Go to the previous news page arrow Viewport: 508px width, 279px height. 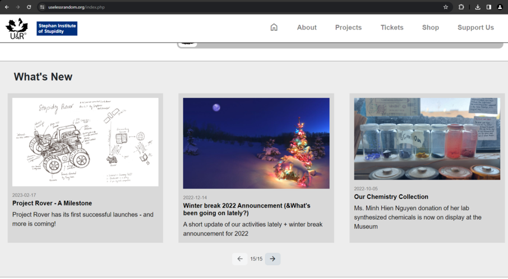[240, 259]
